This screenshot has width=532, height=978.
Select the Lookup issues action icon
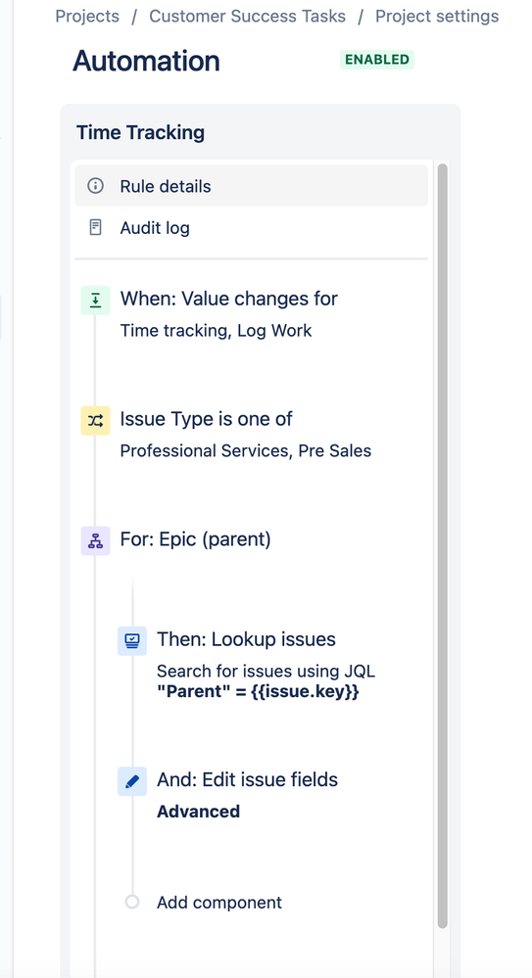[x=132, y=640]
